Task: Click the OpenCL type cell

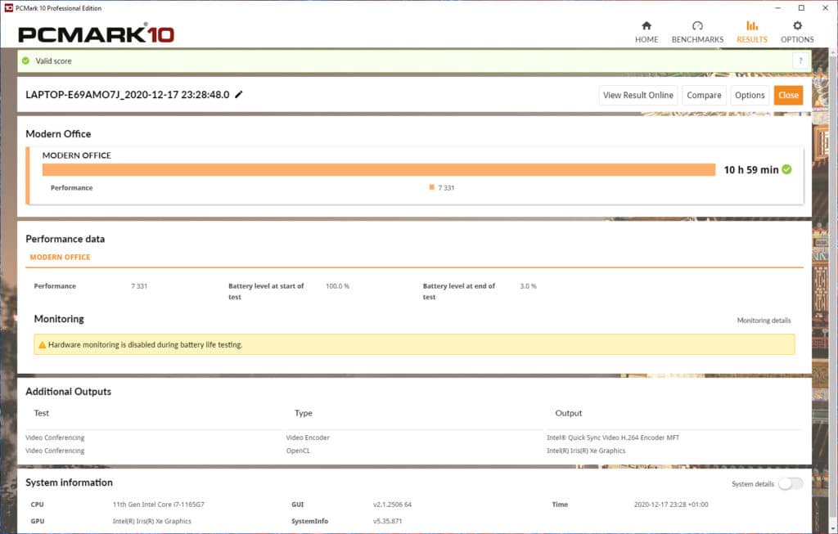Action: (x=298, y=451)
